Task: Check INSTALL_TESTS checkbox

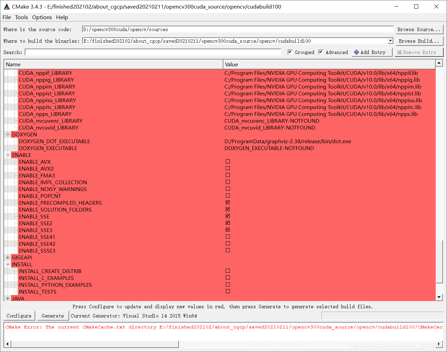Action: click(x=228, y=291)
